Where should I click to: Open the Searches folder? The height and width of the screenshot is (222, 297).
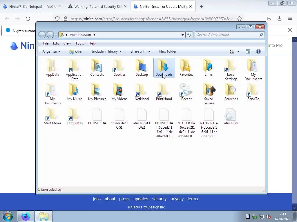click(x=231, y=92)
